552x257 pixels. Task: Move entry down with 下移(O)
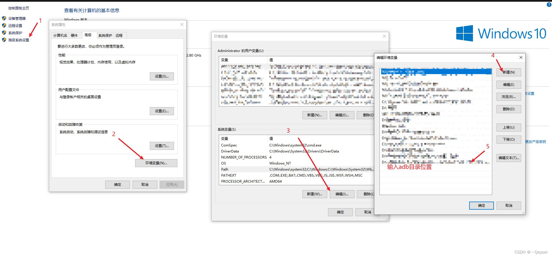(x=509, y=140)
